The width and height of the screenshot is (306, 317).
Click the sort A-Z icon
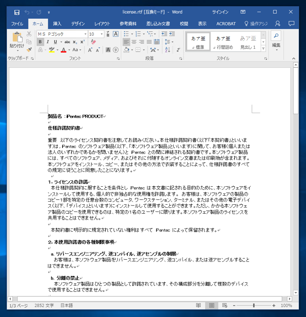click(167, 50)
